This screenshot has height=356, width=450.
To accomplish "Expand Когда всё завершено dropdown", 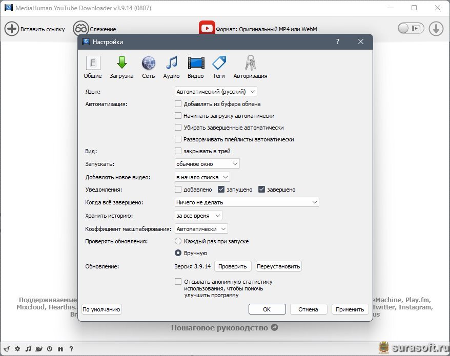I will click(x=247, y=202).
